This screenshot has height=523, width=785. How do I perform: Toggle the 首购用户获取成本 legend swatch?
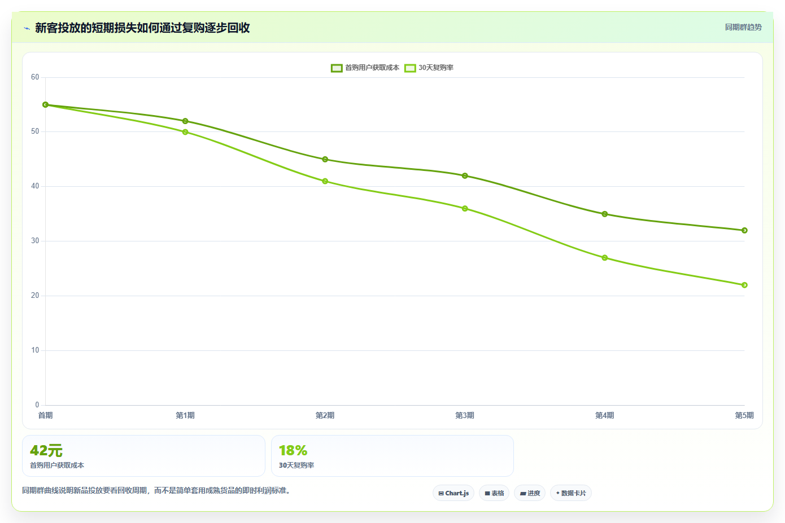(337, 68)
